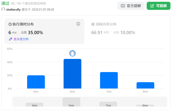Click the shelterofly avatar beside the username
Screen dimensions: 172x111
click(3, 9)
